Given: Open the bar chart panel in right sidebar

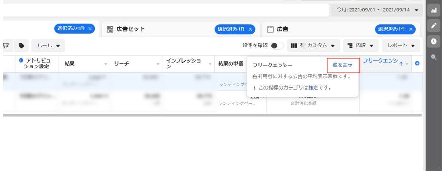Looking at the screenshot, I should pos(433,11).
